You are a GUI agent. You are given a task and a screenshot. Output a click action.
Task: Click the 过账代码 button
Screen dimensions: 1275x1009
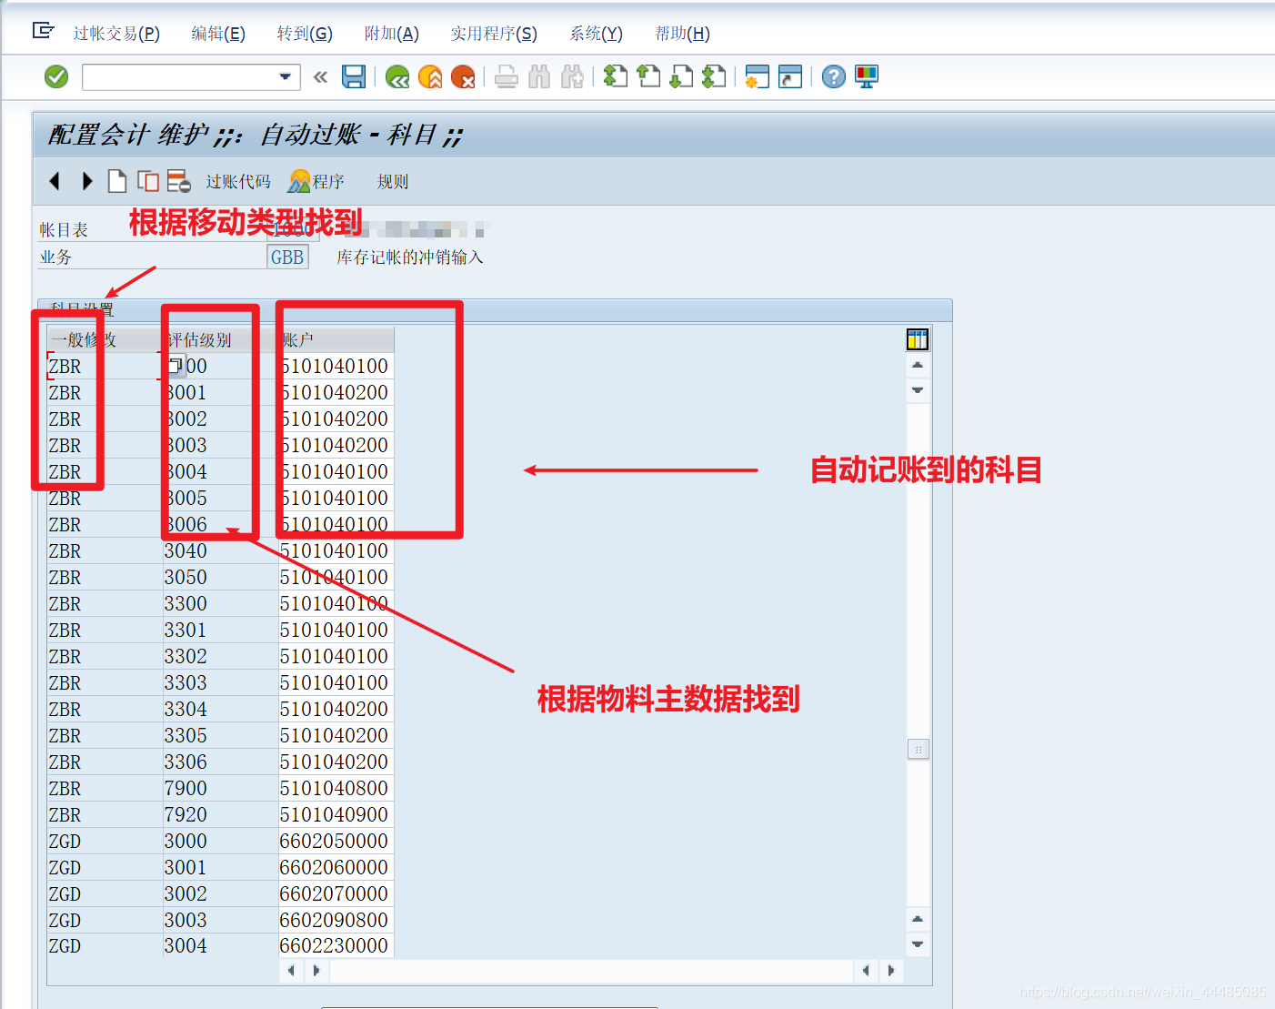[238, 182]
